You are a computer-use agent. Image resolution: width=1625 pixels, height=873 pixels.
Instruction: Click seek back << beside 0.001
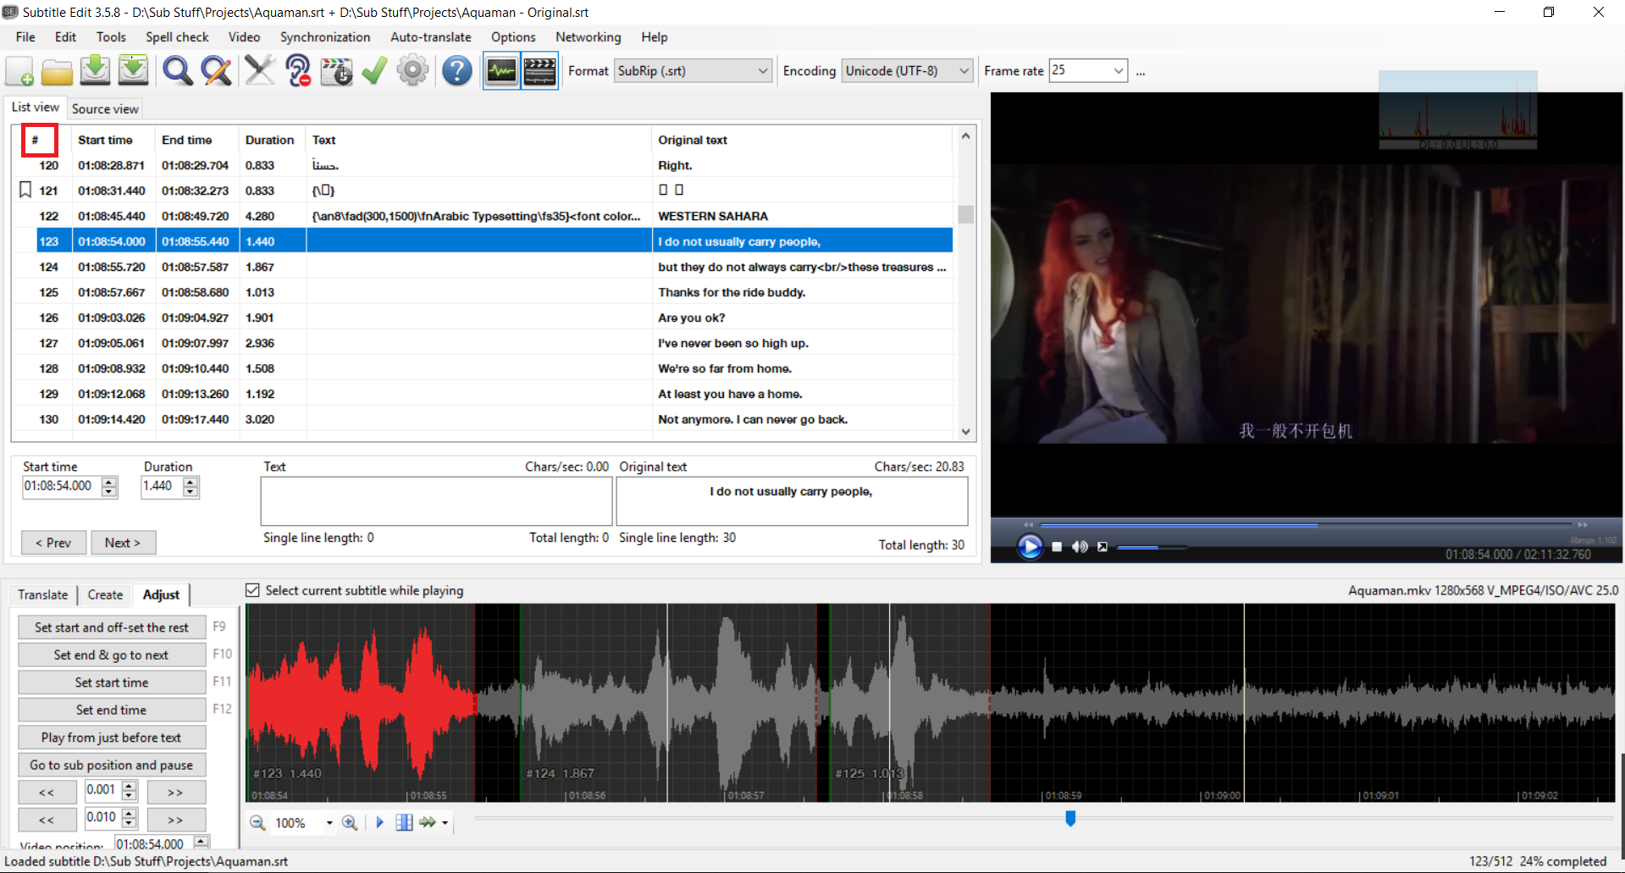coord(47,793)
